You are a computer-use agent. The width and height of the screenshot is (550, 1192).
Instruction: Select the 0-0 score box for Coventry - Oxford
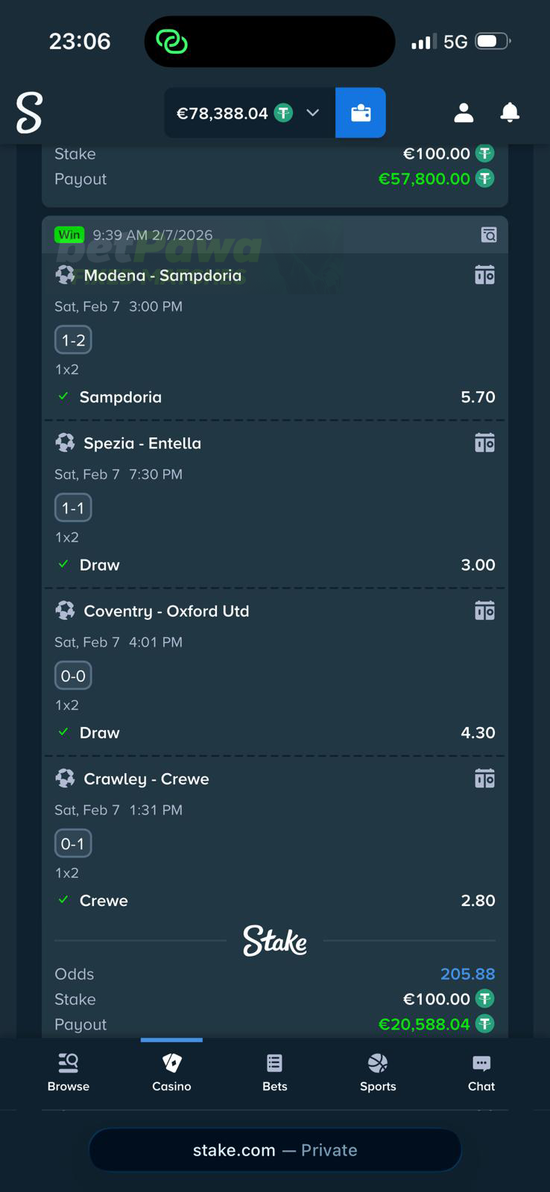(72, 675)
